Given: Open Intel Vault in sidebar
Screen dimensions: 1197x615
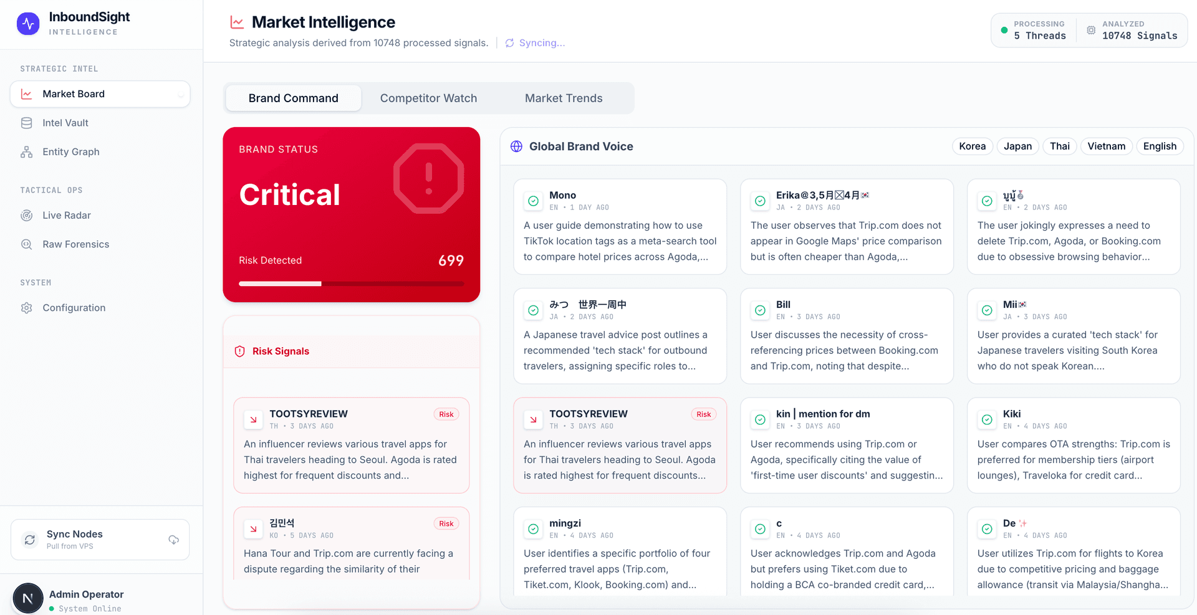Looking at the screenshot, I should click(100, 123).
